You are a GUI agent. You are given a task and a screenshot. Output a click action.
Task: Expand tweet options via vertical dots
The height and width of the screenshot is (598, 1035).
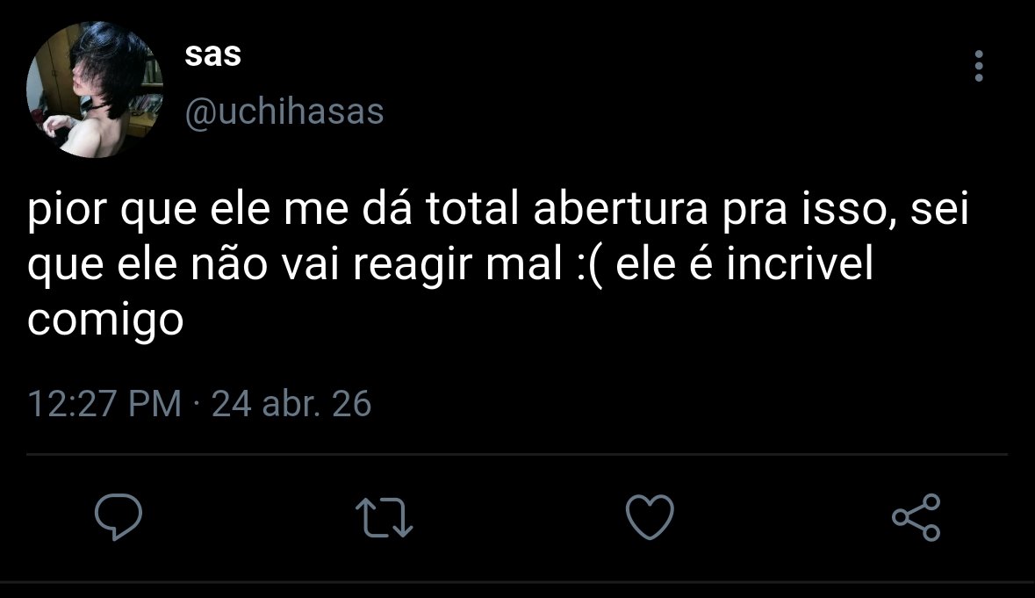tap(979, 66)
